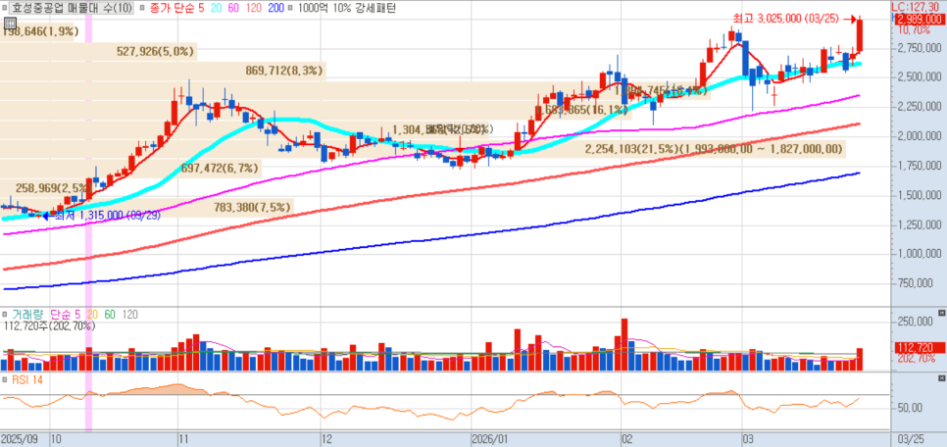947x447 pixels.
Task: Click the 527,926(5.0%) volume profile bar
Action: (x=98, y=52)
